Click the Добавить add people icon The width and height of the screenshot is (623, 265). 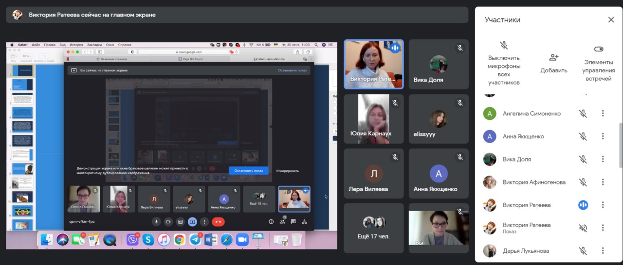(554, 57)
